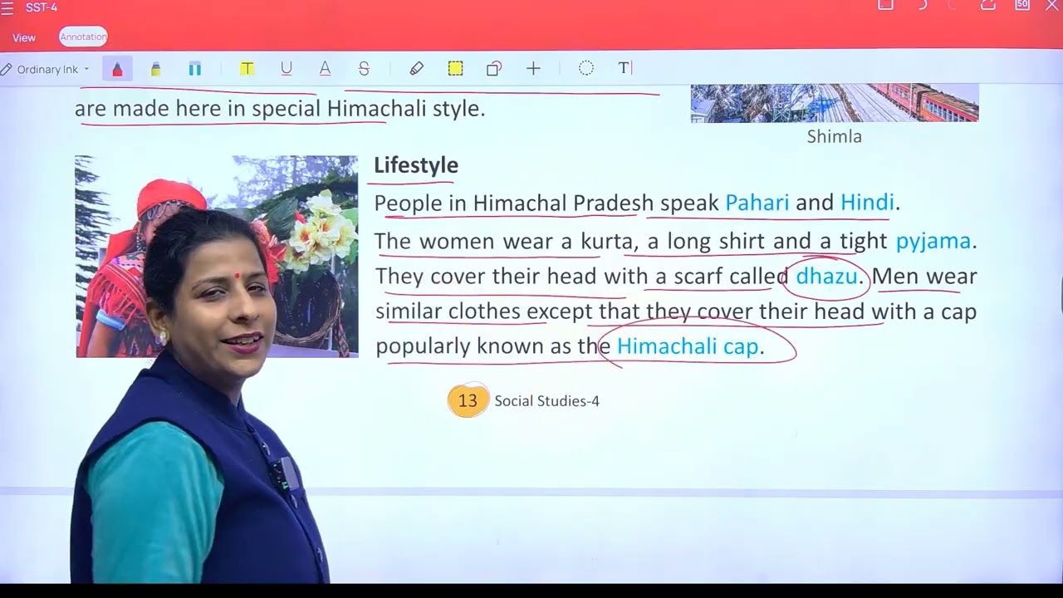This screenshot has width=1063, height=598.
Task: Select the text box insert tool
Action: point(625,69)
